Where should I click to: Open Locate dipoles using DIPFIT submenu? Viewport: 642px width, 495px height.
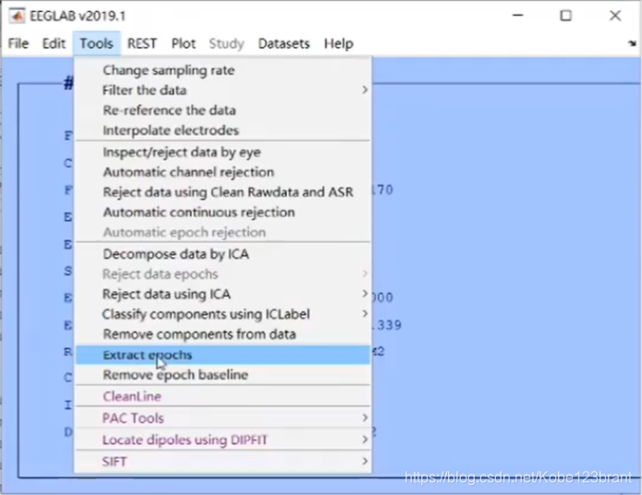pos(224,440)
